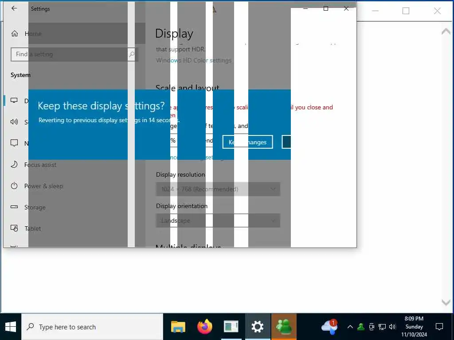Screen dimensions: 454x340
Task: Open the Windows Start menu
Action: tap(11, 327)
